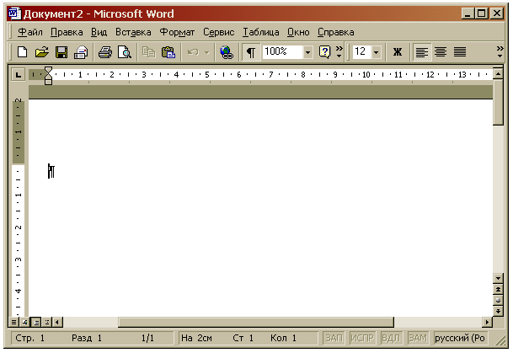The width and height of the screenshot is (513, 353).
Task: Open Word Help question mark icon
Action: click(x=324, y=52)
